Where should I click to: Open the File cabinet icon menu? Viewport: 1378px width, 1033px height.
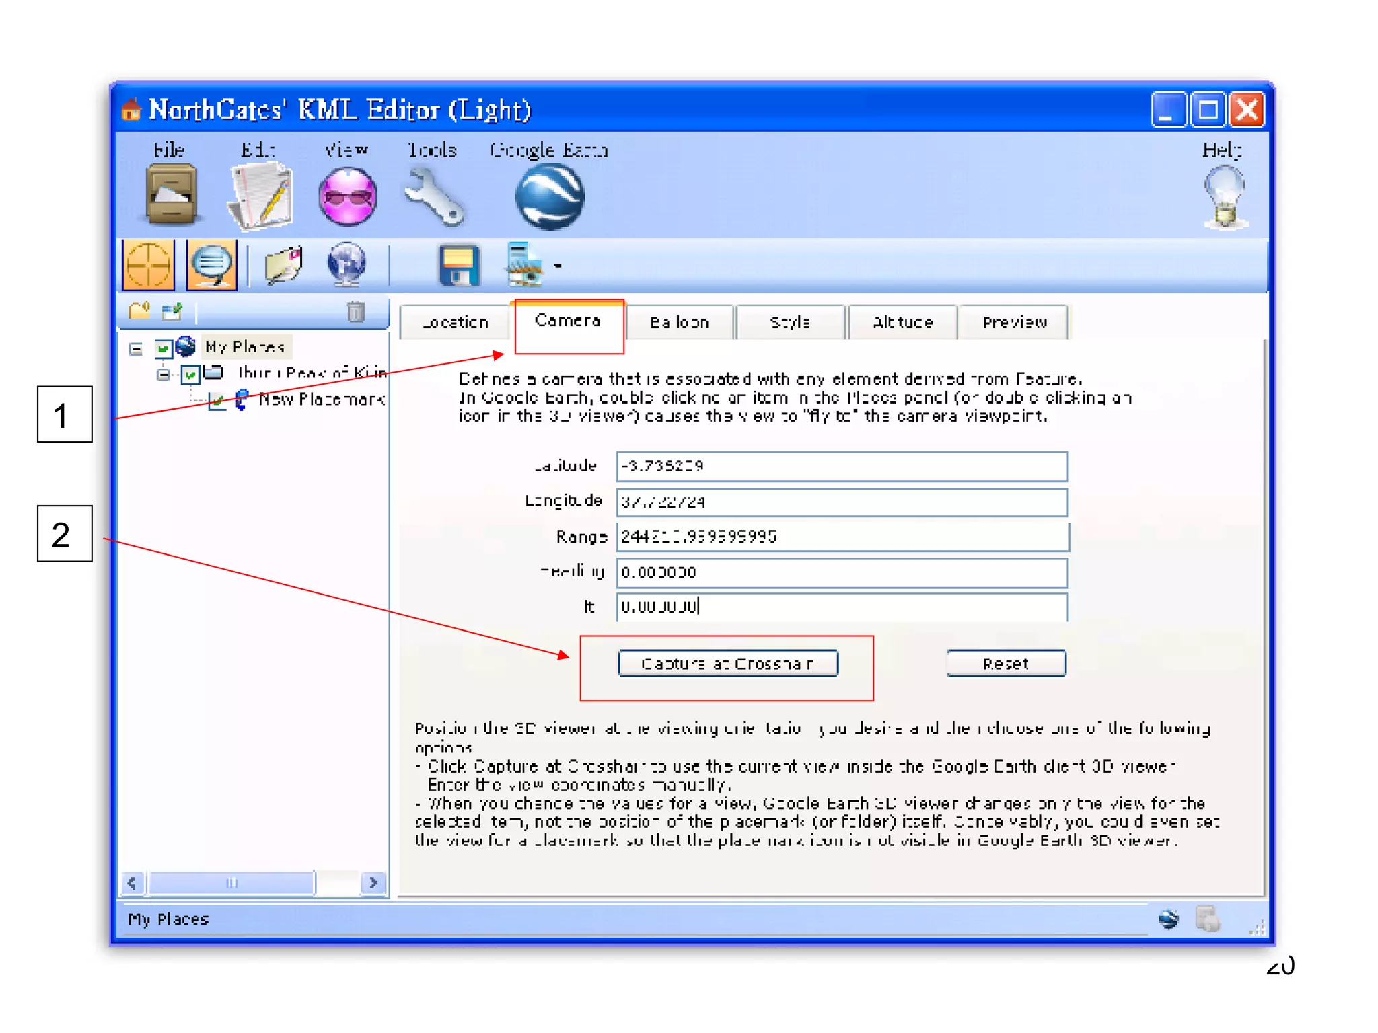pyautogui.click(x=172, y=196)
